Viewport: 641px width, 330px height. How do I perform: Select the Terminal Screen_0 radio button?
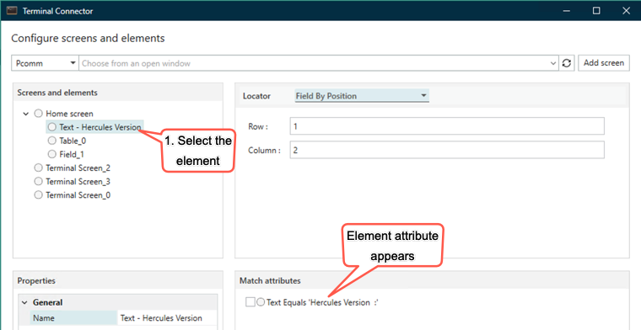coord(39,195)
